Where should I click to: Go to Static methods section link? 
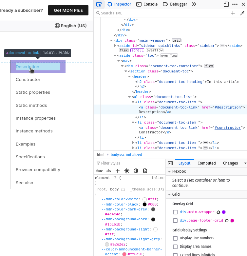pos(31,106)
